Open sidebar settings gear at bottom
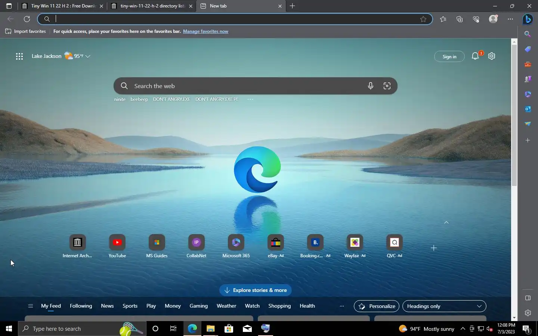This screenshot has width=538, height=336. 528,313
